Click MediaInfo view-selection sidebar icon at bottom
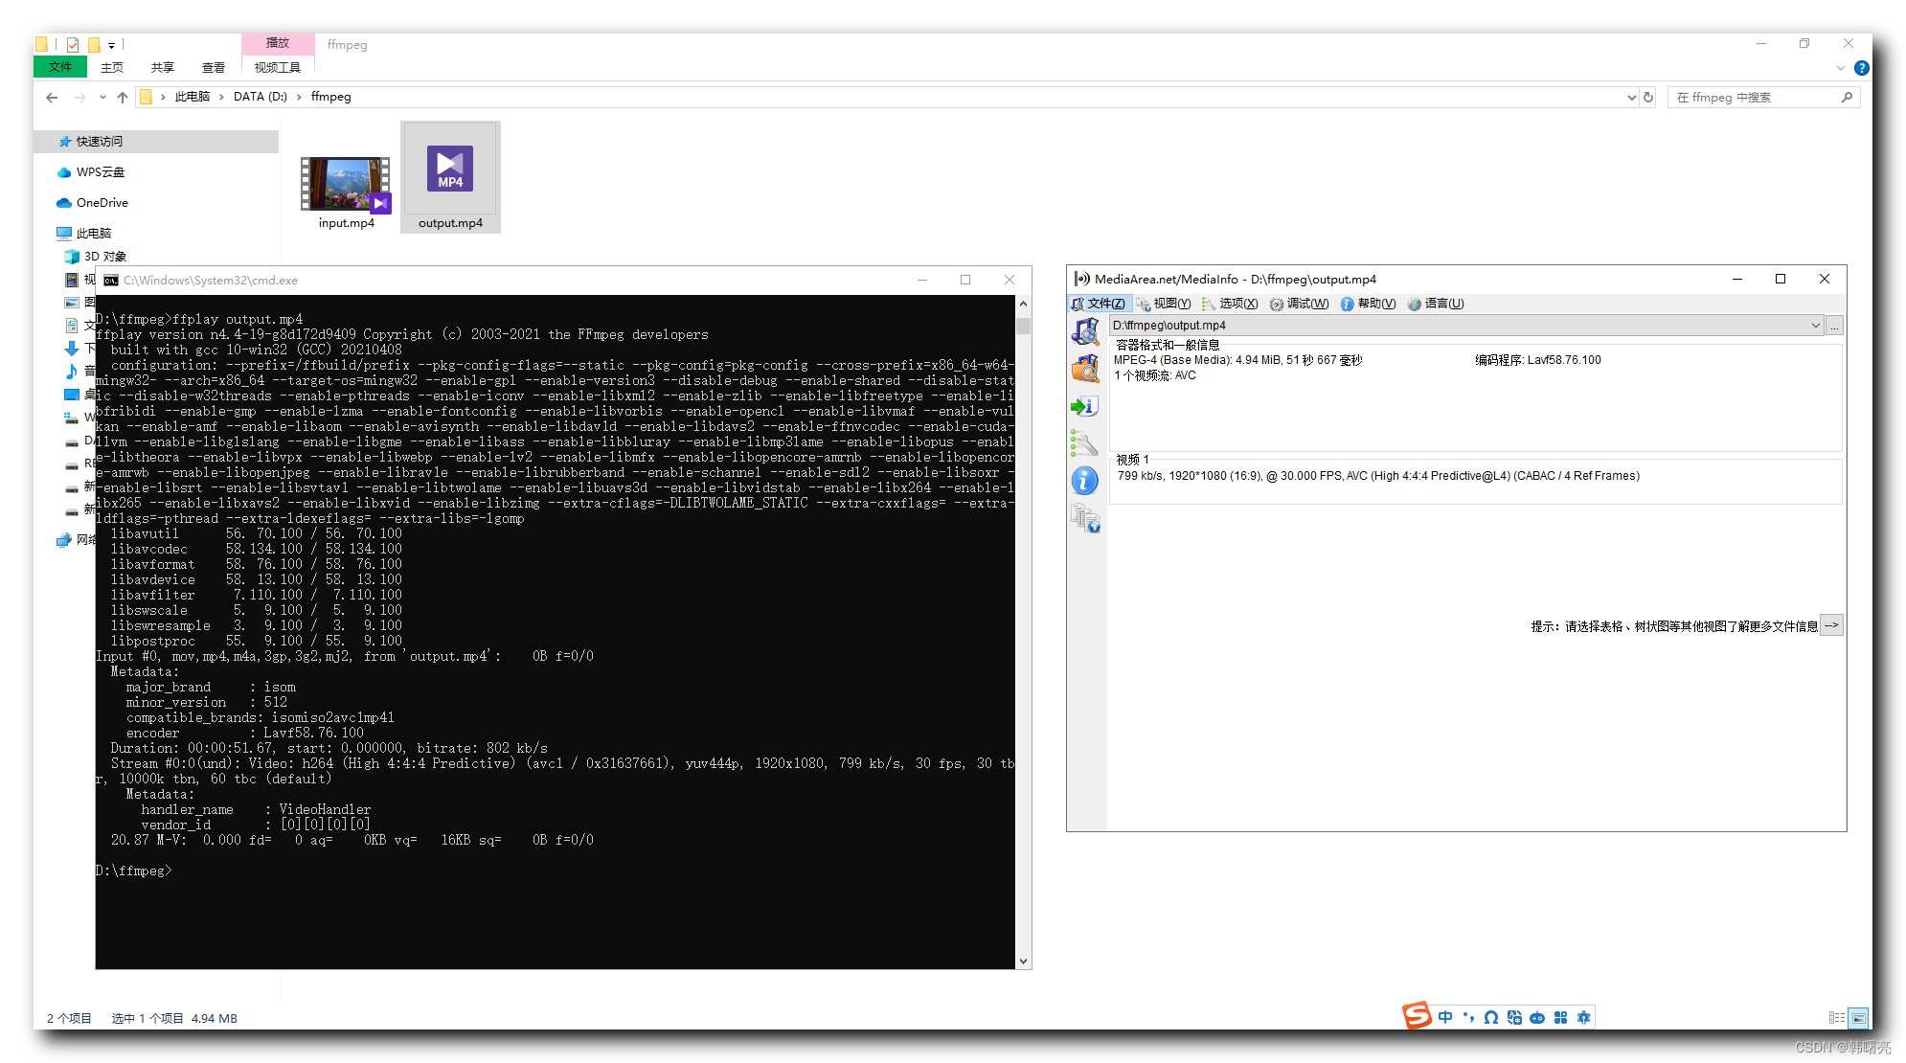 (x=1085, y=519)
